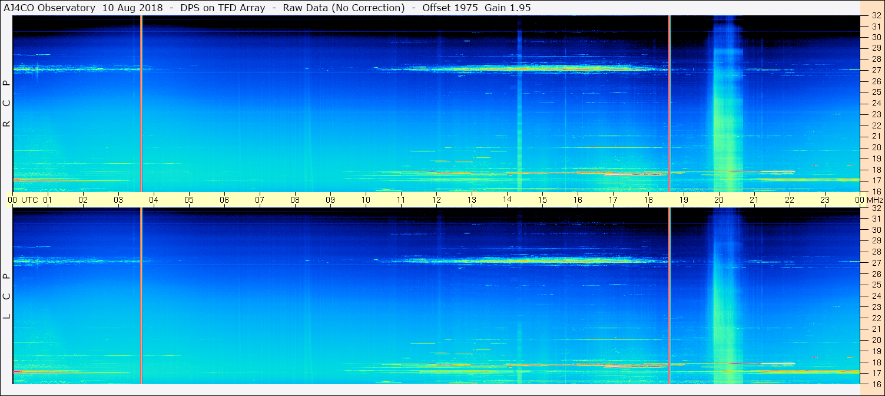Click the "MHz" unit label on time axis
Image resolution: width=885 pixels, height=396 pixels.
pyautogui.click(x=875, y=200)
